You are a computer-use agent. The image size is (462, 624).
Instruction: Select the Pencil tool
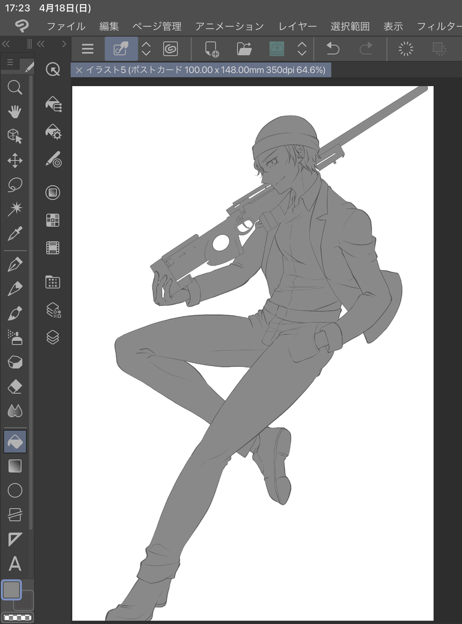(x=14, y=289)
